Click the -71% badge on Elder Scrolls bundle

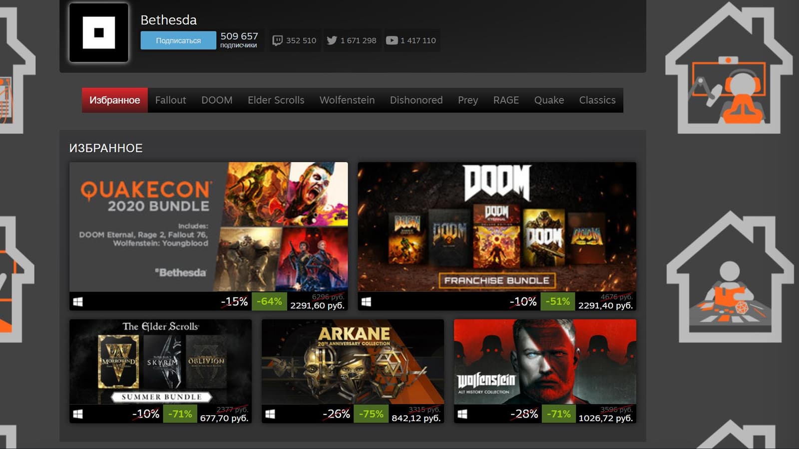pos(180,414)
